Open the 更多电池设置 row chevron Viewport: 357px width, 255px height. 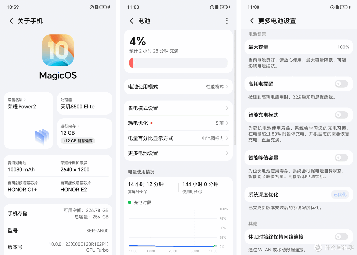(227, 153)
